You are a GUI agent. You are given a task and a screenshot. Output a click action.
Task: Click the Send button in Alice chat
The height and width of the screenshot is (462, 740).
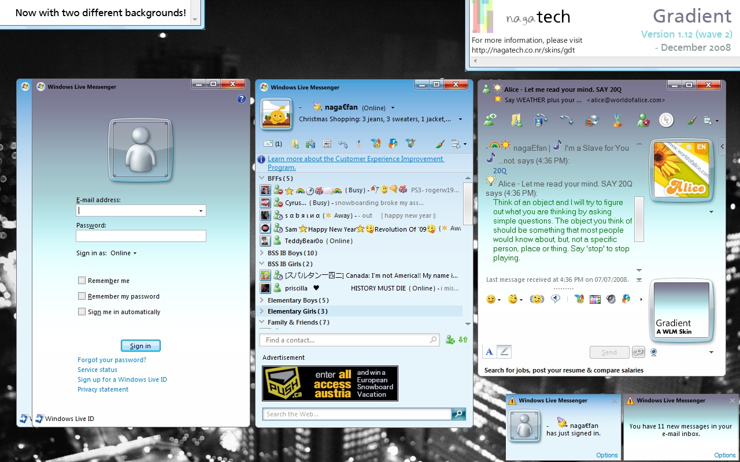609,352
